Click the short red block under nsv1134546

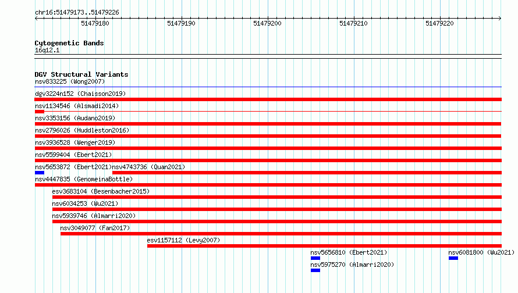click(40, 112)
